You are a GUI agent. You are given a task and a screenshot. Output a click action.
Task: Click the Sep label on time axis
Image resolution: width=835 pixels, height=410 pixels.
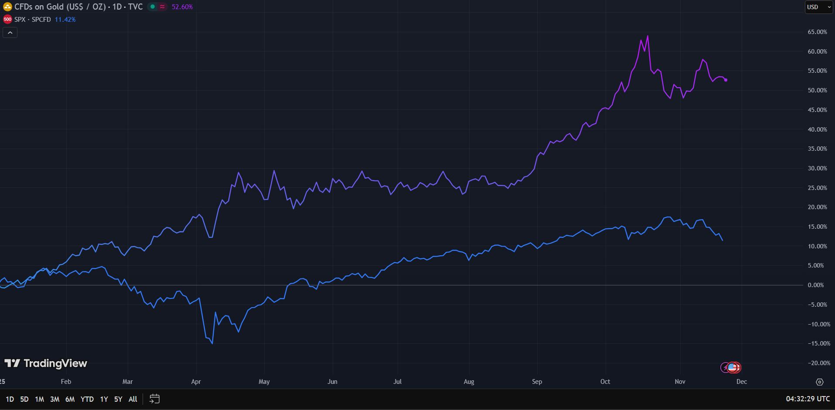tap(537, 382)
